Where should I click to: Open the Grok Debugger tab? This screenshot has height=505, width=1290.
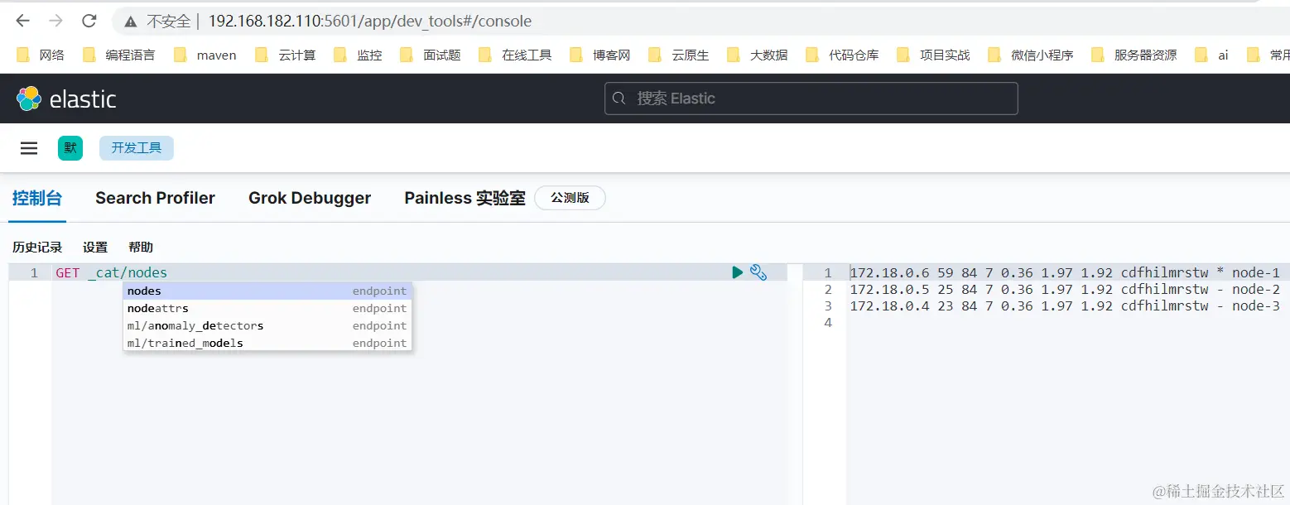pos(309,198)
